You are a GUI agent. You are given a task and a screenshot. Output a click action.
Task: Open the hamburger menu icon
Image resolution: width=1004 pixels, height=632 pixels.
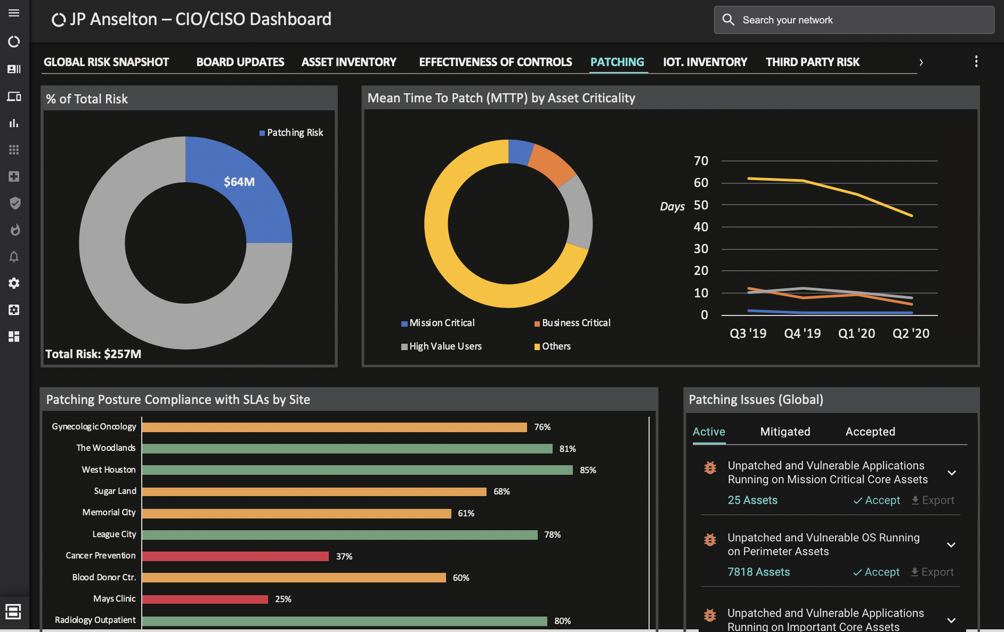(x=14, y=13)
